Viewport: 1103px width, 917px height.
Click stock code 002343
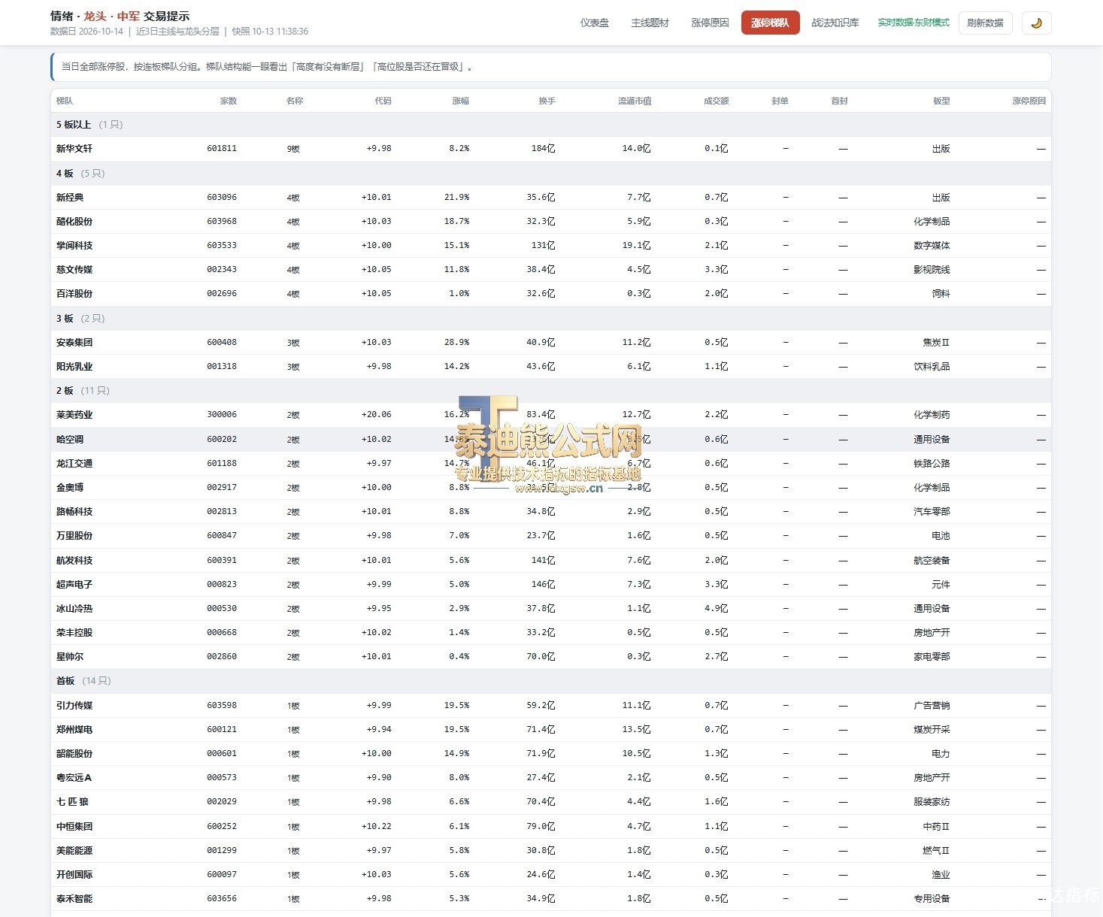coord(222,270)
